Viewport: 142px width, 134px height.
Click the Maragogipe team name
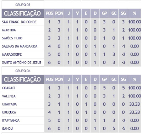[12, 55]
